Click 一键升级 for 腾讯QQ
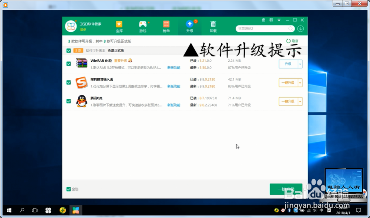Viewport: 370px width, 218px height. point(288,101)
